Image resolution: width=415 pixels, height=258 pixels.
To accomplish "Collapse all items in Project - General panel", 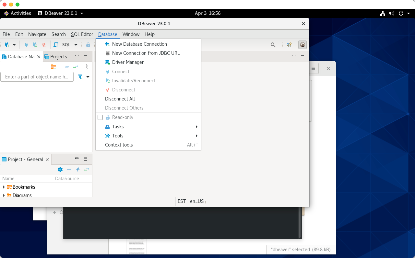I will [x=69, y=170].
